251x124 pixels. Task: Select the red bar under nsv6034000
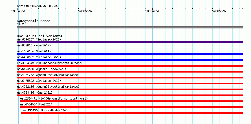tap(132, 107)
